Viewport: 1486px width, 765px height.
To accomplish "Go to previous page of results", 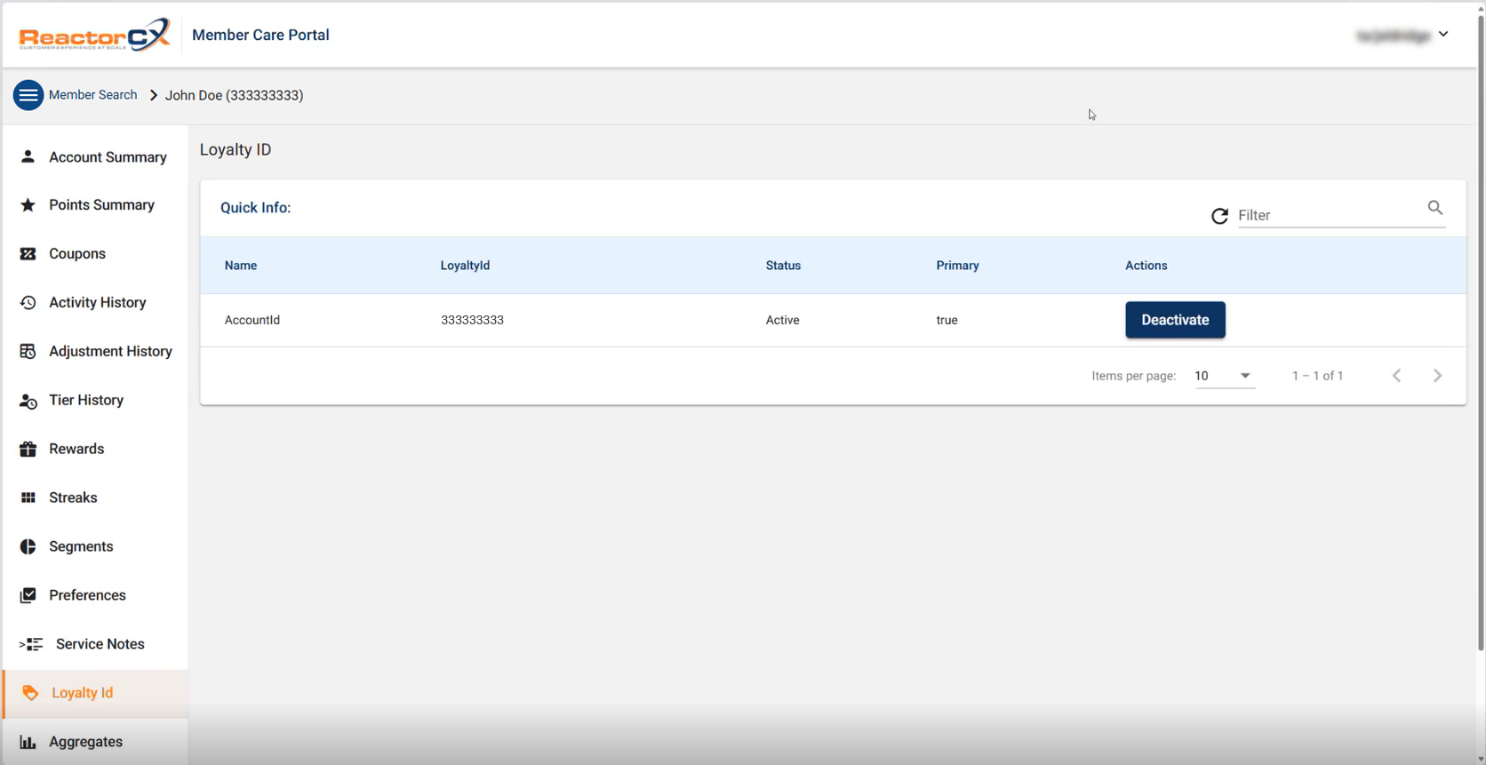I will [1396, 376].
